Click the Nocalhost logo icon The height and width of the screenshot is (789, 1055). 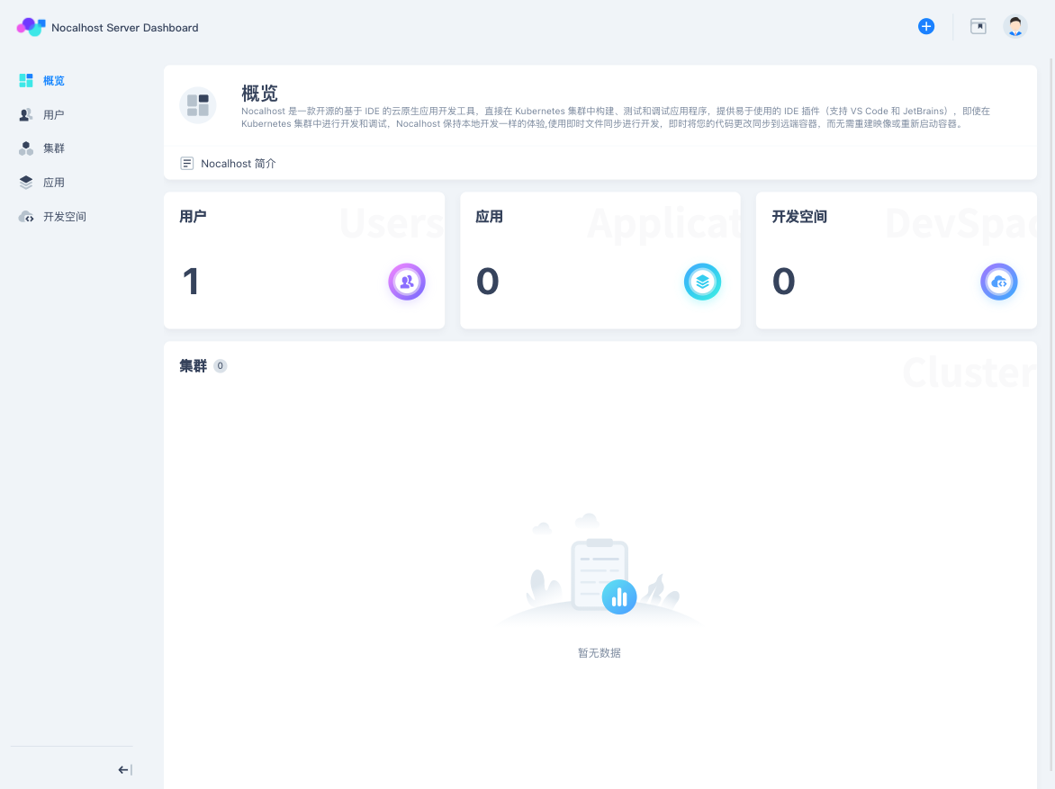click(x=31, y=27)
